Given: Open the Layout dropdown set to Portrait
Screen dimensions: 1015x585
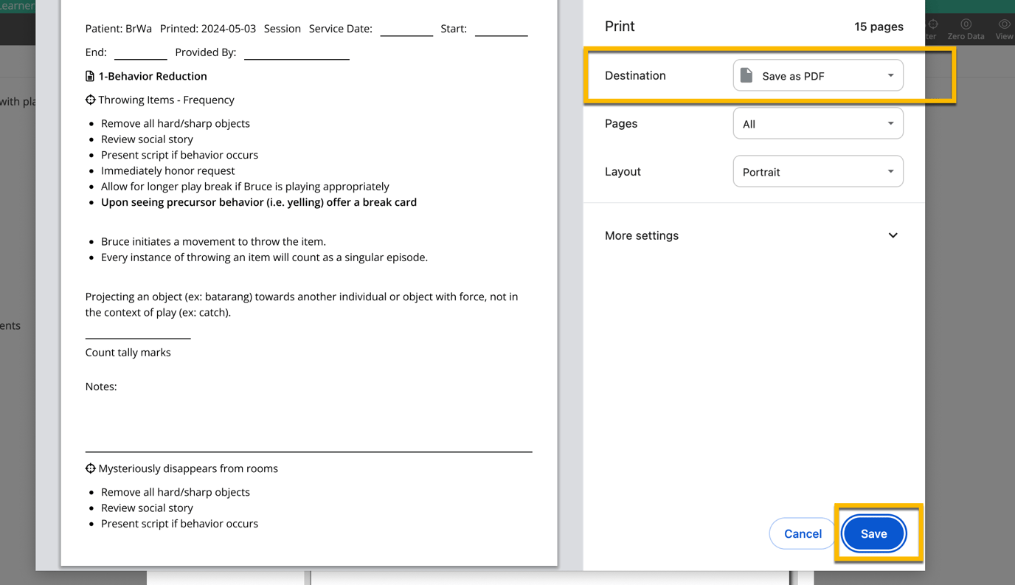Looking at the screenshot, I should pyautogui.click(x=817, y=171).
